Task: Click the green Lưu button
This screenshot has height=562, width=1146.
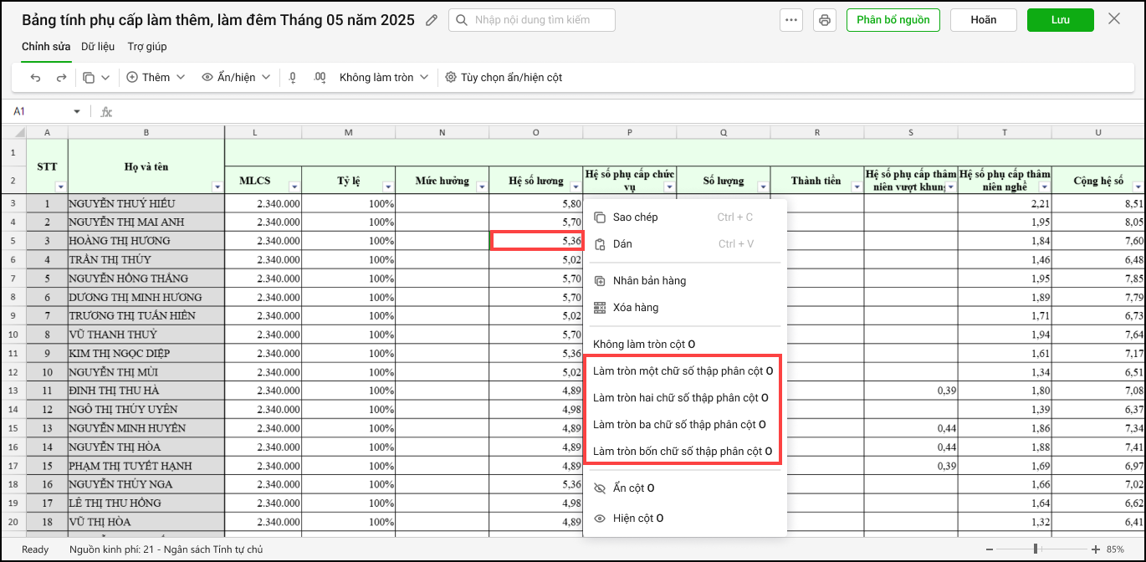Action: click(1060, 20)
